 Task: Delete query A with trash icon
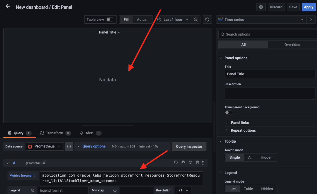pos(198,163)
